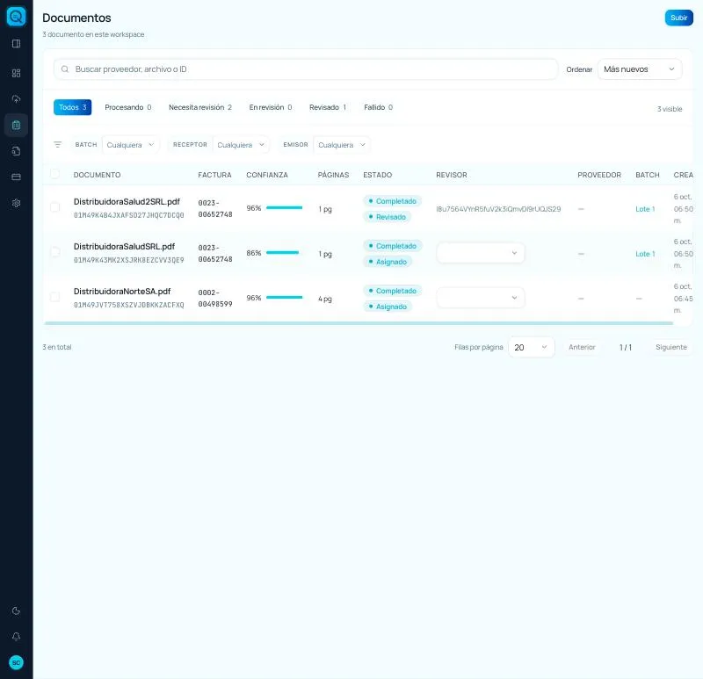The image size is (703, 679).
Task: Toggle the sidebar panel icon
Action: tap(16, 43)
